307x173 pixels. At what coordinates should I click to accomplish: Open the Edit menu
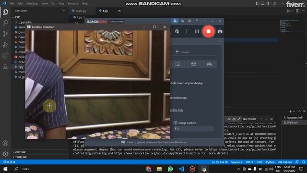click(20, 3)
